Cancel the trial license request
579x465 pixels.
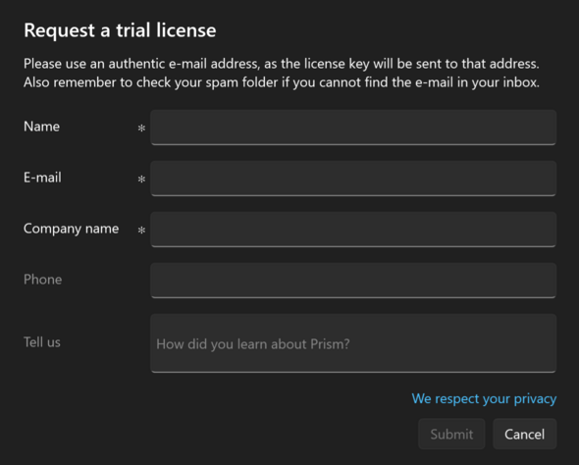[x=525, y=434]
